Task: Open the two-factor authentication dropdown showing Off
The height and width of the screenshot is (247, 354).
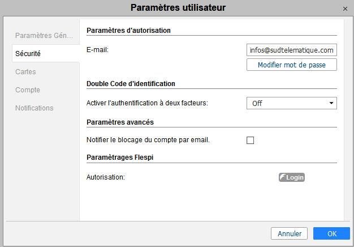Action: (x=291, y=103)
